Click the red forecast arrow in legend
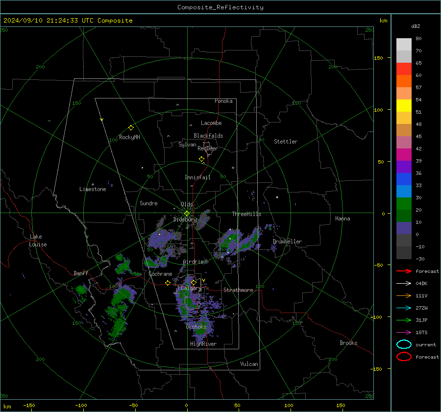441x412 pixels. coord(404,271)
